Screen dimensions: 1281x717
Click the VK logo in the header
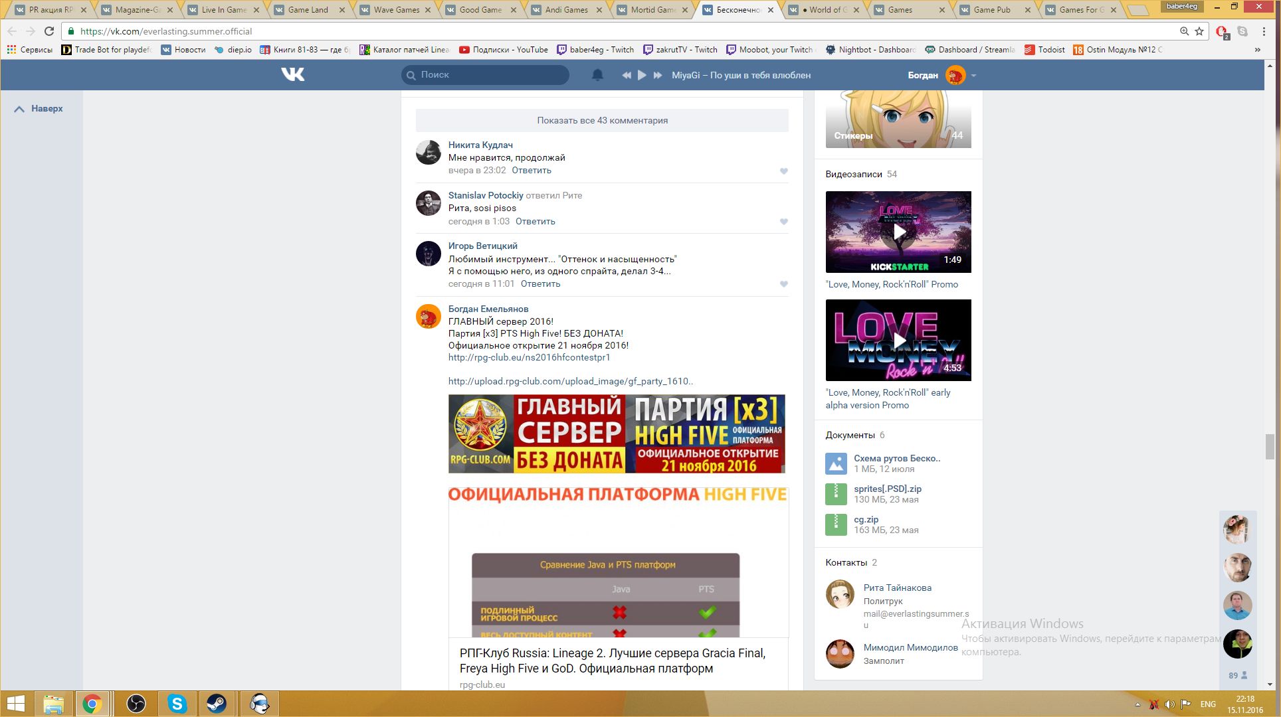click(x=292, y=74)
